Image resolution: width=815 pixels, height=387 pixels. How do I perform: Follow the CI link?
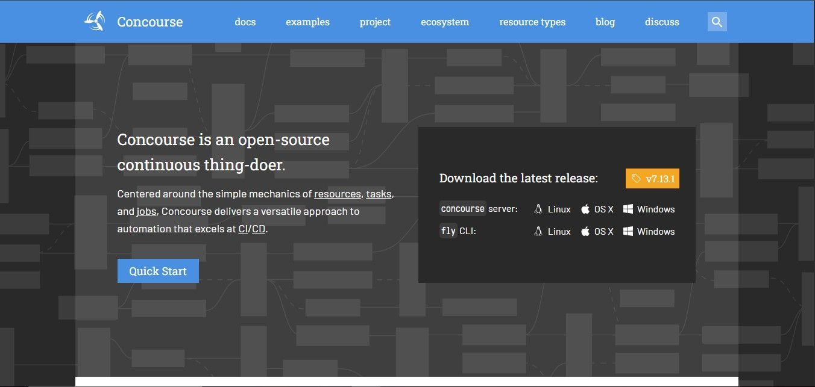coord(243,229)
